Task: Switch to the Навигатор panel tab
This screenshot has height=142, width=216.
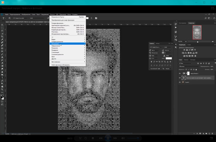Action: point(191,23)
